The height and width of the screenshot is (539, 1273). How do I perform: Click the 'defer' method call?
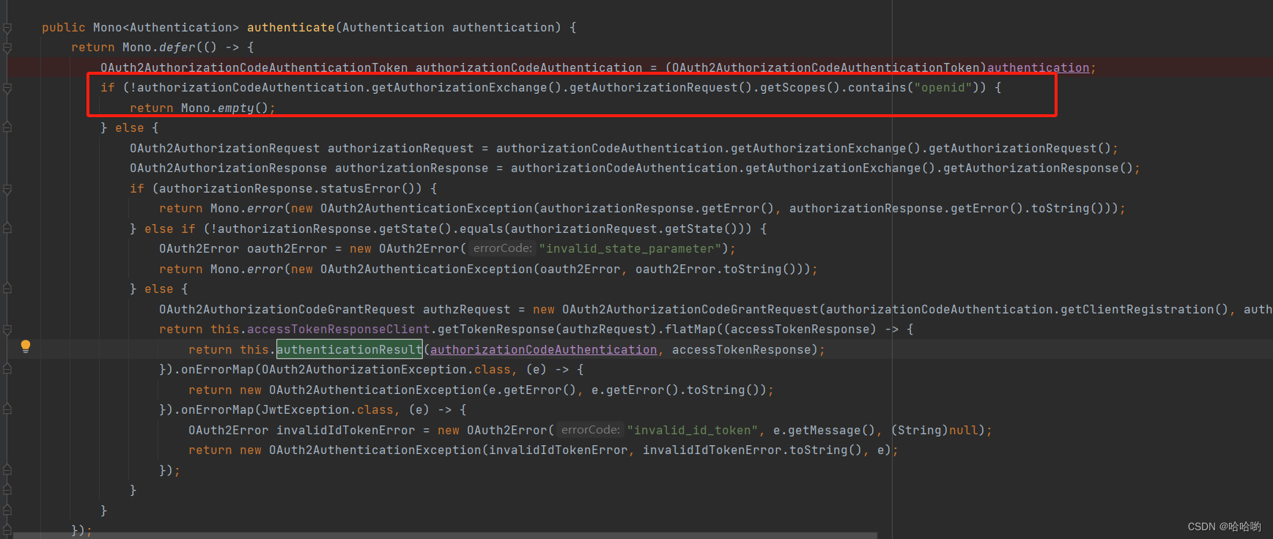pos(177,48)
